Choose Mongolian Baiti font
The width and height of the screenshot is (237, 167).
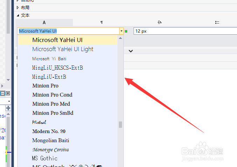[68, 140]
